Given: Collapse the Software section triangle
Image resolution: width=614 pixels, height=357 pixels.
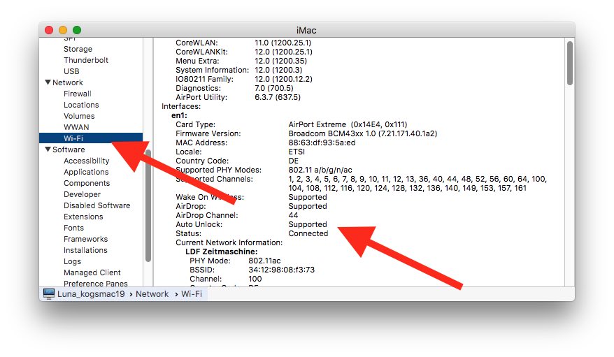Looking at the screenshot, I should (48, 150).
